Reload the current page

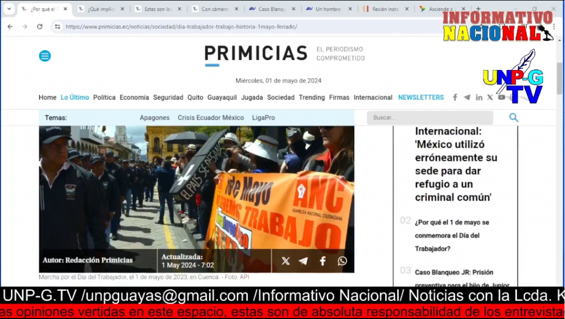pyautogui.click(x=40, y=26)
